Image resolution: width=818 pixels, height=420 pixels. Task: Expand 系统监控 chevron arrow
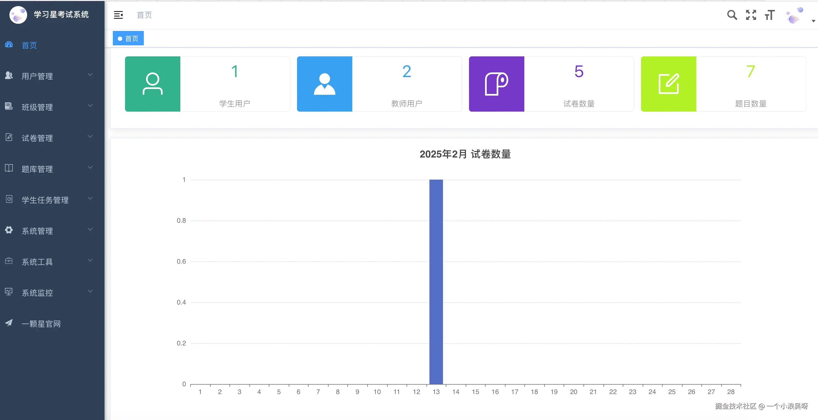tap(90, 291)
